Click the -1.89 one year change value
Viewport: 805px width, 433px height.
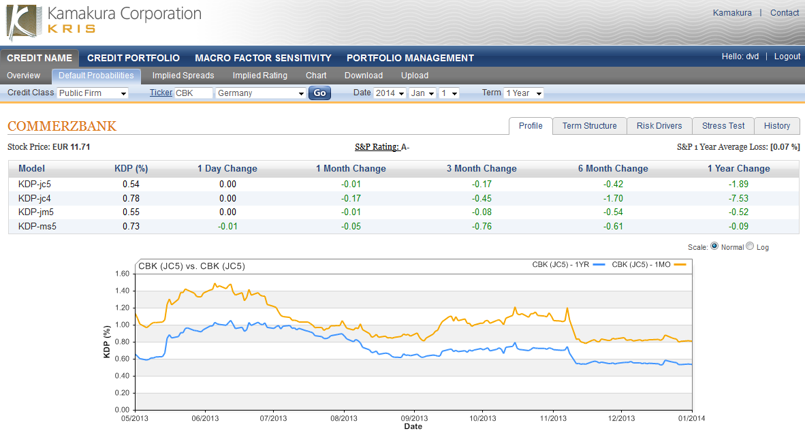tap(738, 185)
